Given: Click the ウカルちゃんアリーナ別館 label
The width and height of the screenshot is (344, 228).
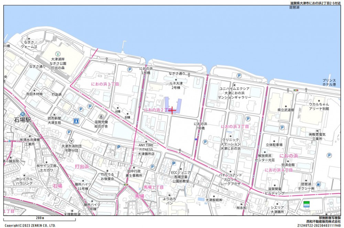Looking at the screenshot, I should [x=319, y=106].
